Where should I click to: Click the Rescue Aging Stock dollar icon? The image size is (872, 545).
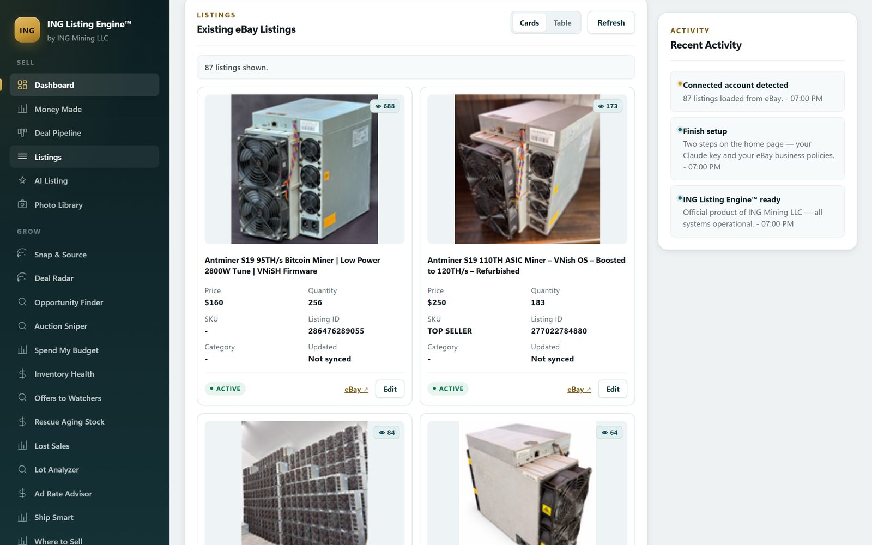tap(22, 421)
